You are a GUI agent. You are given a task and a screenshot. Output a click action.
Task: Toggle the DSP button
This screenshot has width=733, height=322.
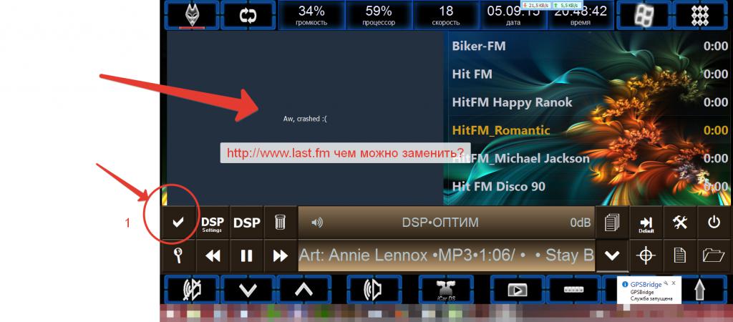pyautogui.click(x=247, y=223)
